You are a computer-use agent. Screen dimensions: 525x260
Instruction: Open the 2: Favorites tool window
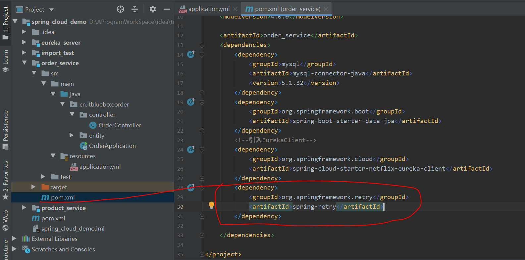tap(6, 180)
